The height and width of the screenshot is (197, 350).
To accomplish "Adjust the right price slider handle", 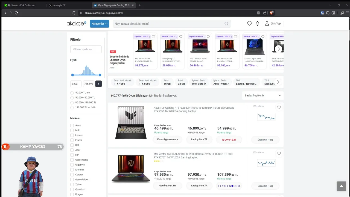I will 100,75.
